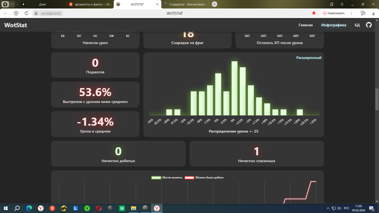Click the Нанесли урон label
Screen dimensions: 379x213
(95, 43)
